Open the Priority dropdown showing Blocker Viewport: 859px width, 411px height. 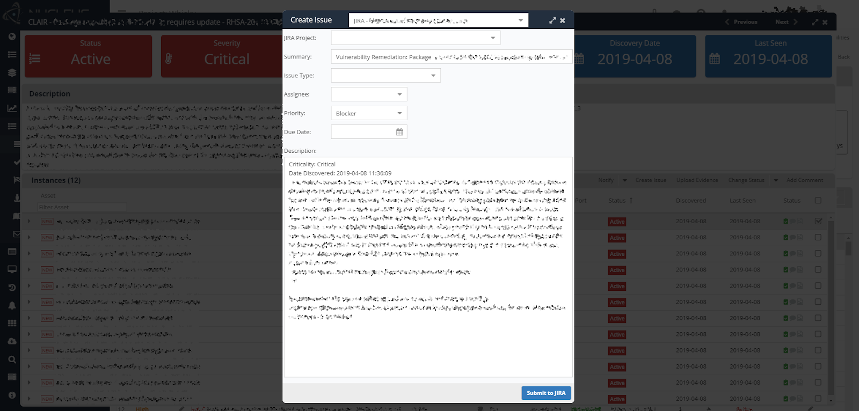click(369, 113)
